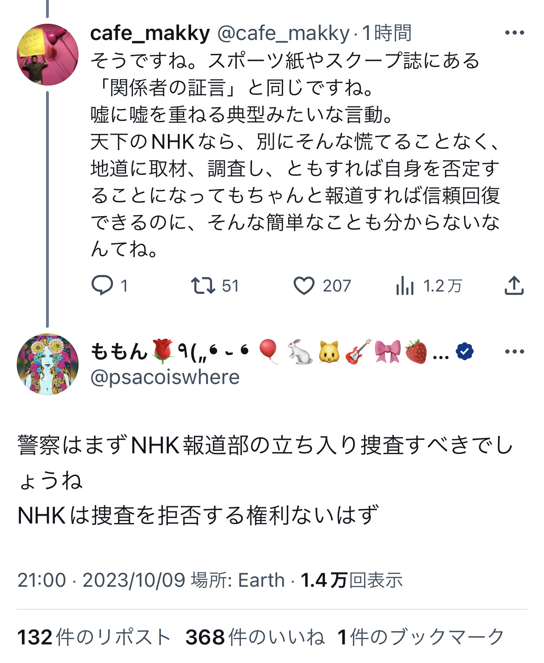Like cafe_makky's tweet with 207 likes
544x663 pixels.
[x=304, y=285]
